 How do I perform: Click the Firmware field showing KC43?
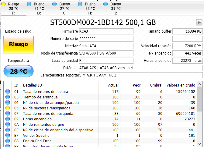point(106,31)
